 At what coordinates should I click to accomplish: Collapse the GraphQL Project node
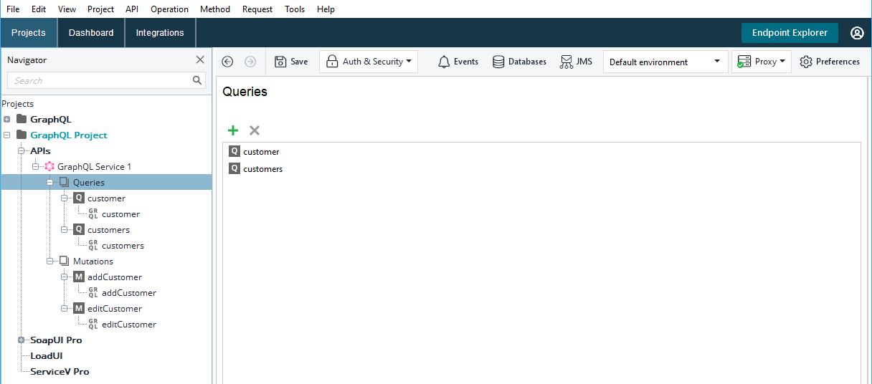pyautogui.click(x=6, y=135)
